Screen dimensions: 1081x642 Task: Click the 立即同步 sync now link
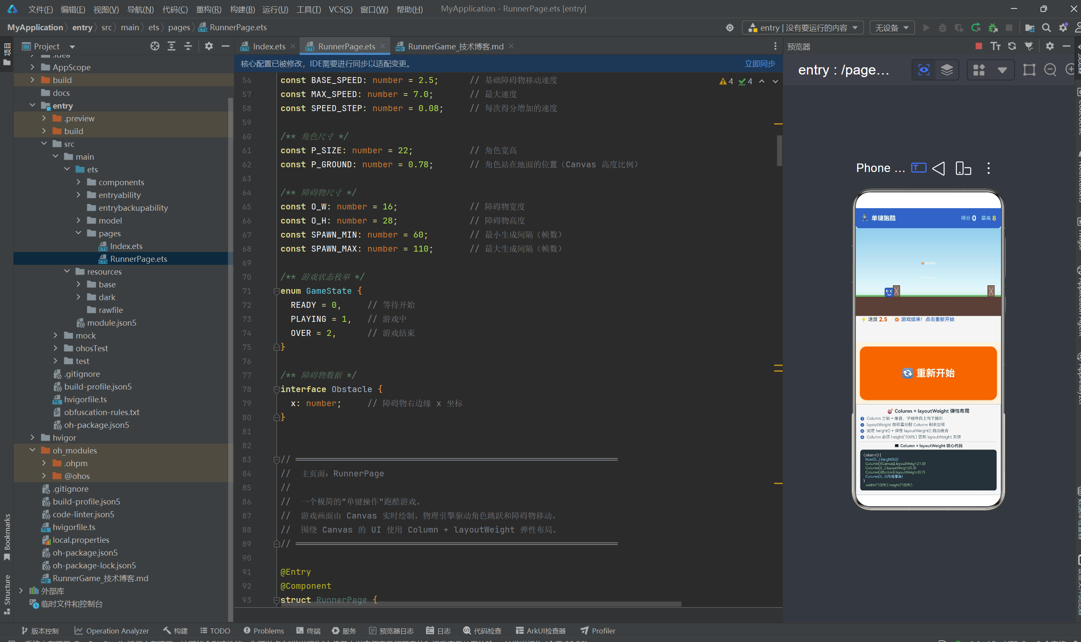tap(760, 63)
